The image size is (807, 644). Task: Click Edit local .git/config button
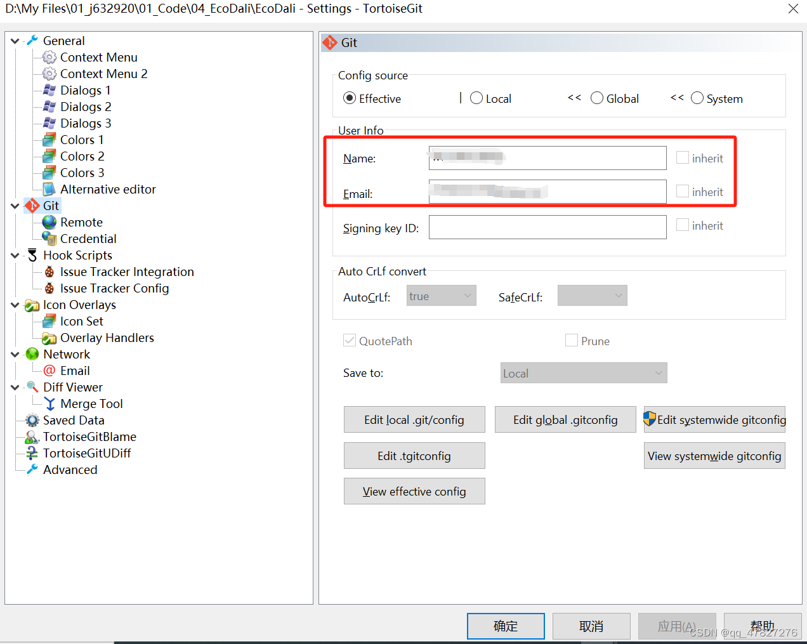pyautogui.click(x=414, y=419)
